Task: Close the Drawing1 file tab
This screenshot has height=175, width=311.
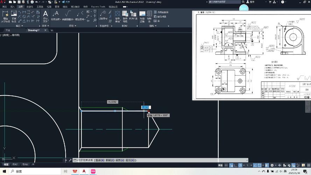Action: pyautogui.click(x=45, y=30)
